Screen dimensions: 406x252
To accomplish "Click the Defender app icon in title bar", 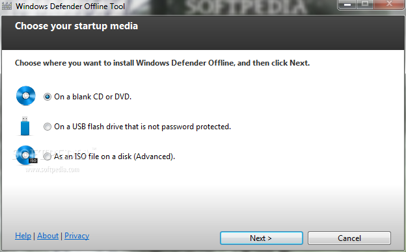I will (x=7, y=6).
